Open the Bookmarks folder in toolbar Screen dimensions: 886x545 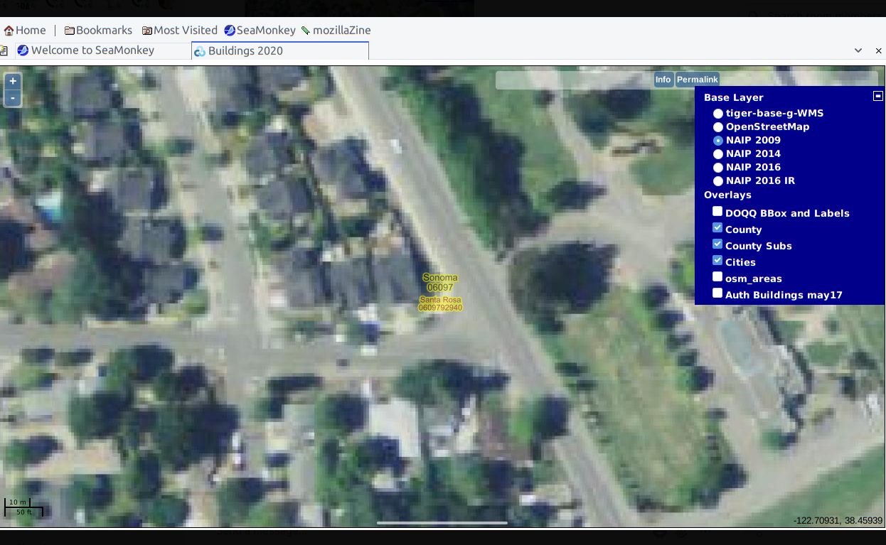(x=98, y=31)
